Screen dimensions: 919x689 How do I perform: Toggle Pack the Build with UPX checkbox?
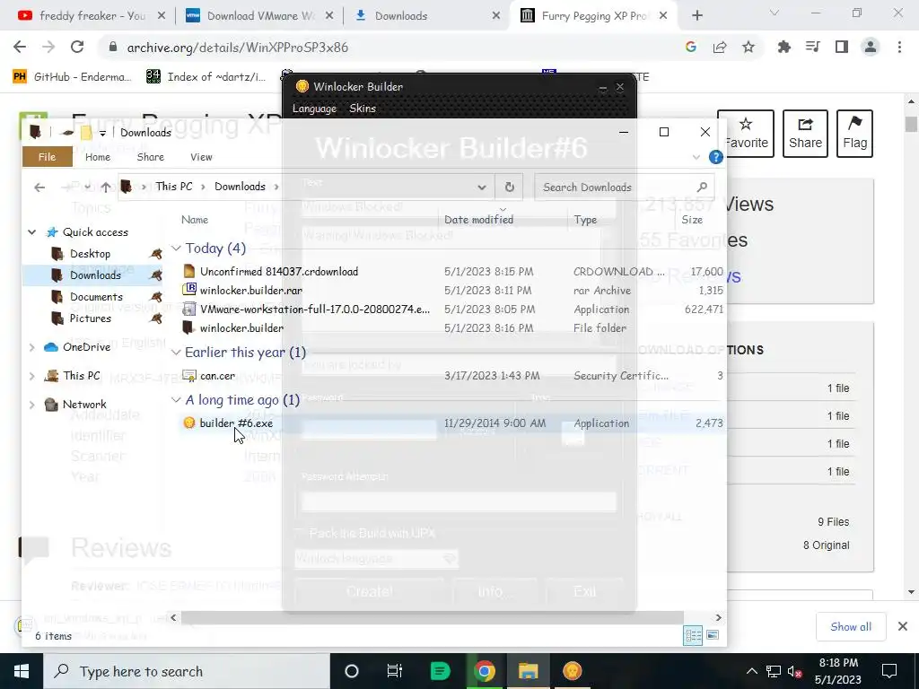[x=299, y=533]
